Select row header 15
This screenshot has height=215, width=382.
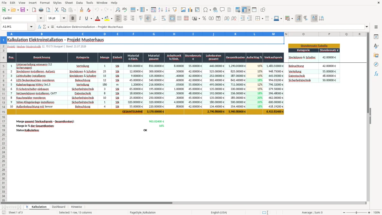click(4, 112)
